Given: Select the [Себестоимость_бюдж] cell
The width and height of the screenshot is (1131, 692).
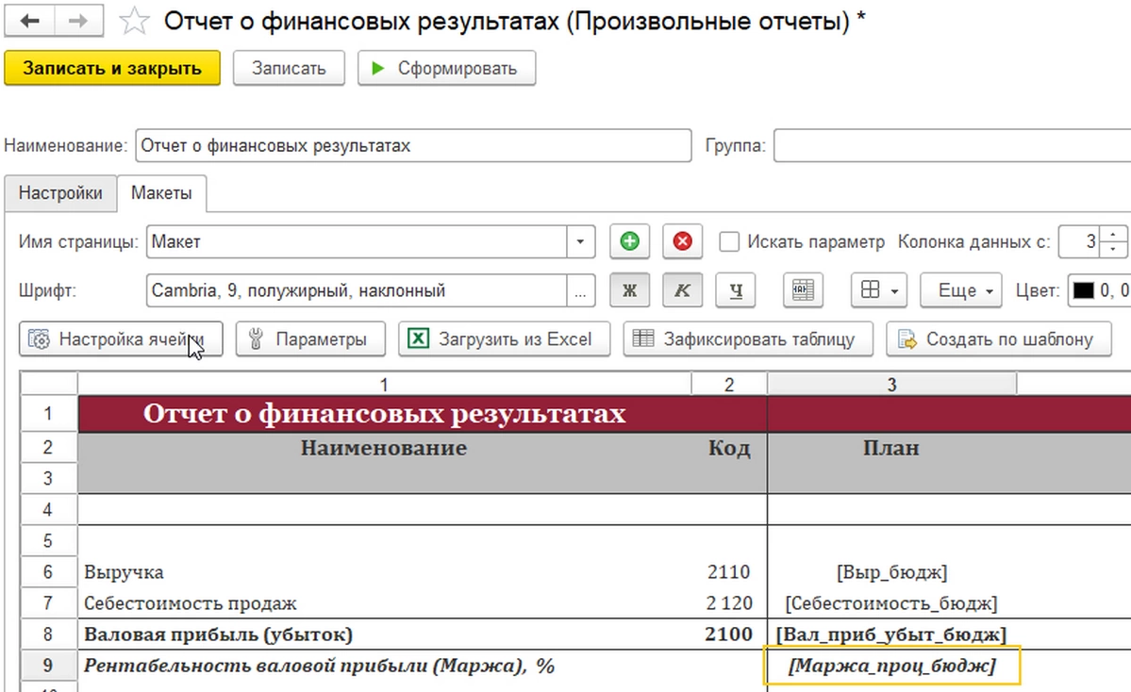Looking at the screenshot, I should [891, 602].
